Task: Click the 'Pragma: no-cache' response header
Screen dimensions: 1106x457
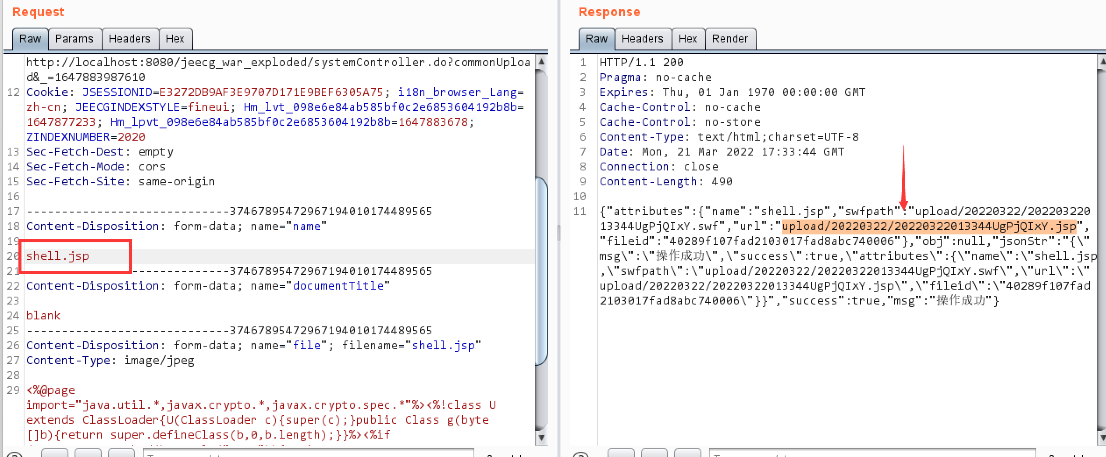Action: click(x=656, y=77)
